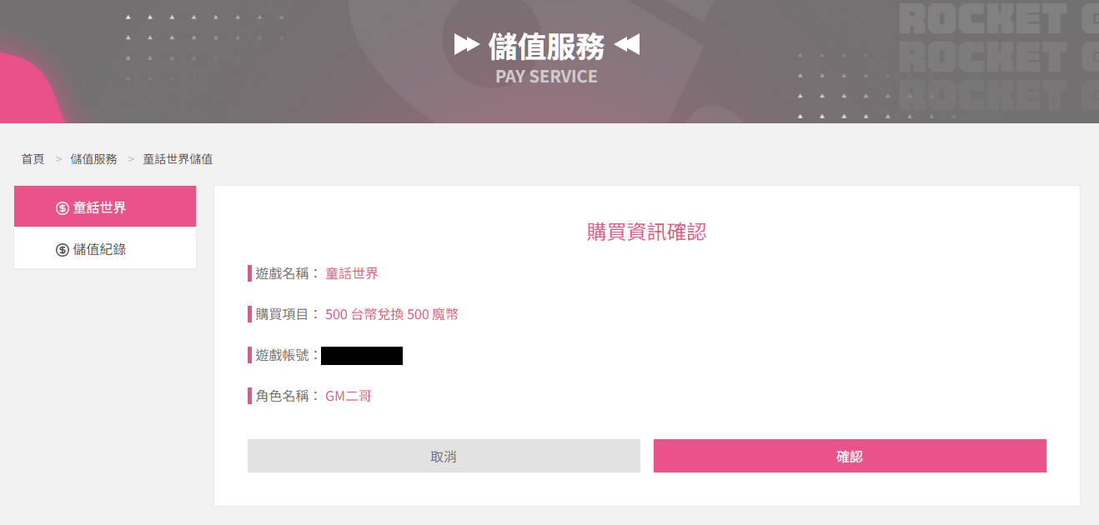Screen dimensions: 1099x525
Task: Click the redacted game account field
Action: [362, 356]
